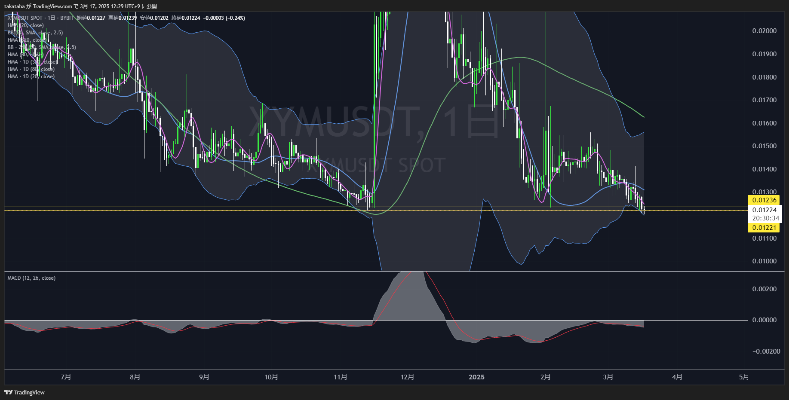This screenshot has width=789, height=400.
Task: Click the 11月 time axis label
Action: 341,377
